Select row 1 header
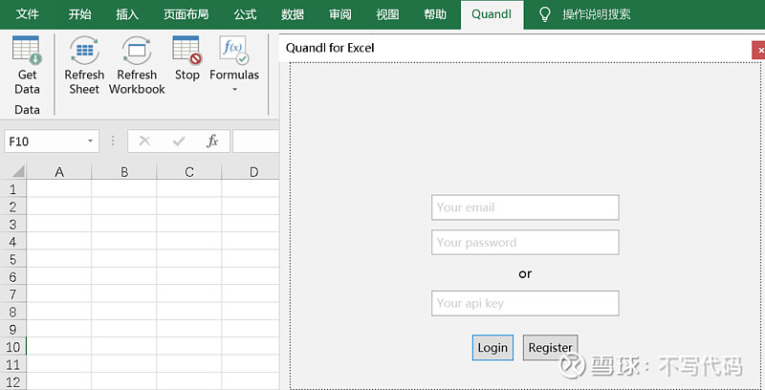The image size is (765, 390). 12,188
